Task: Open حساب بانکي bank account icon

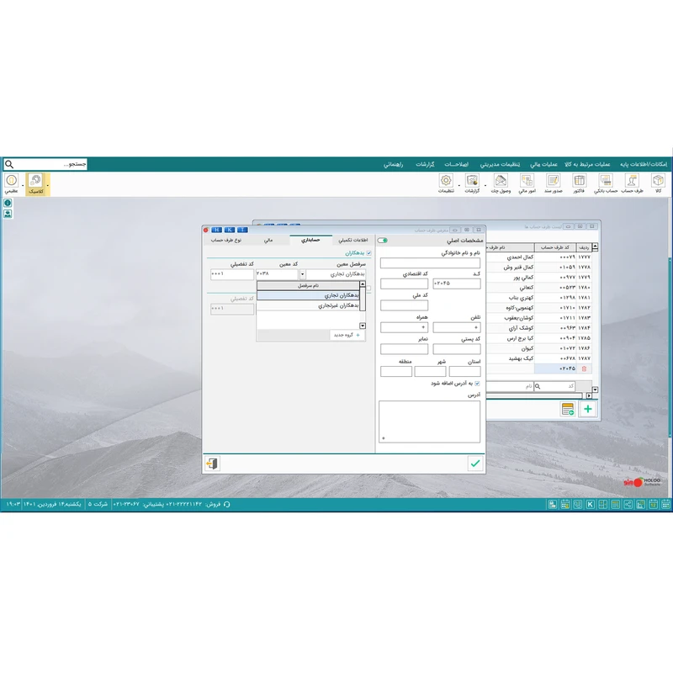Action: [x=606, y=180]
